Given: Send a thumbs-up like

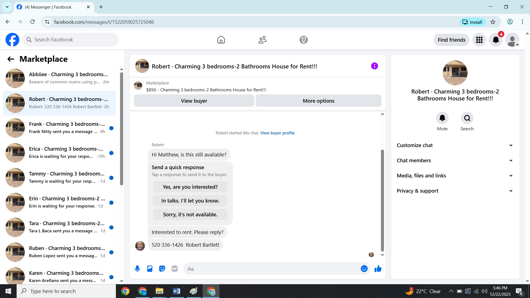Looking at the screenshot, I should tap(378, 268).
